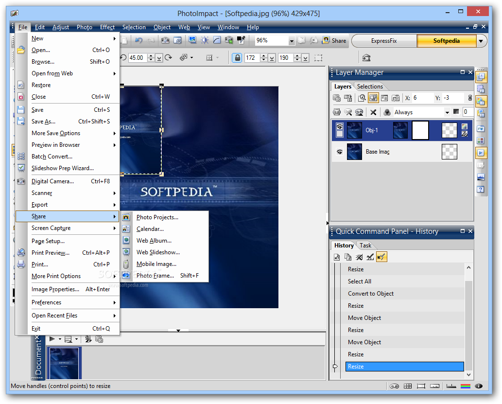Image resolution: width=502 pixels, height=404 pixels.
Task: Open the Effect menu
Action: pyautogui.click(x=107, y=27)
